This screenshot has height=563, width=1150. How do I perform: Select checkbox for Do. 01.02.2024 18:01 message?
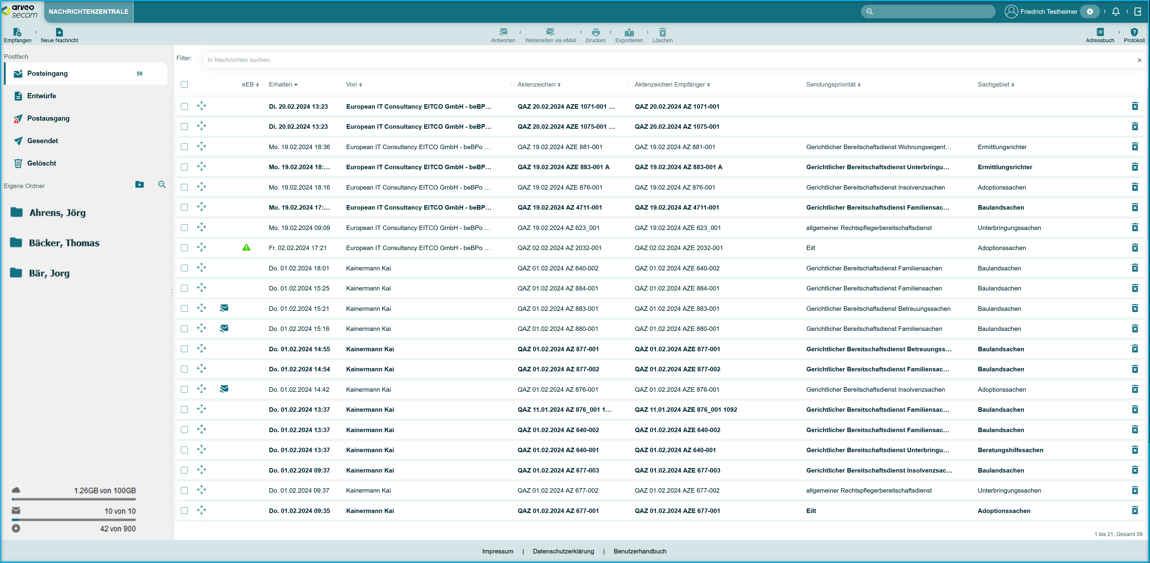184,268
